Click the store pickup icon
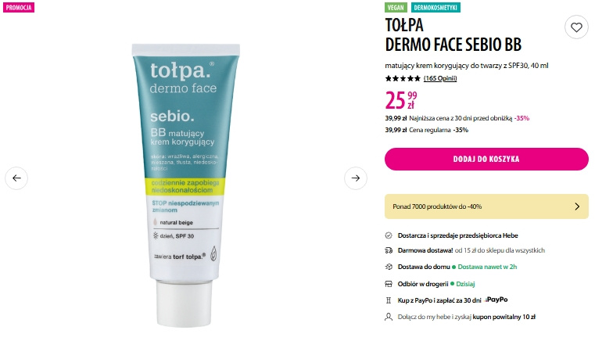This screenshot has width=595, height=341. pos(389,284)
